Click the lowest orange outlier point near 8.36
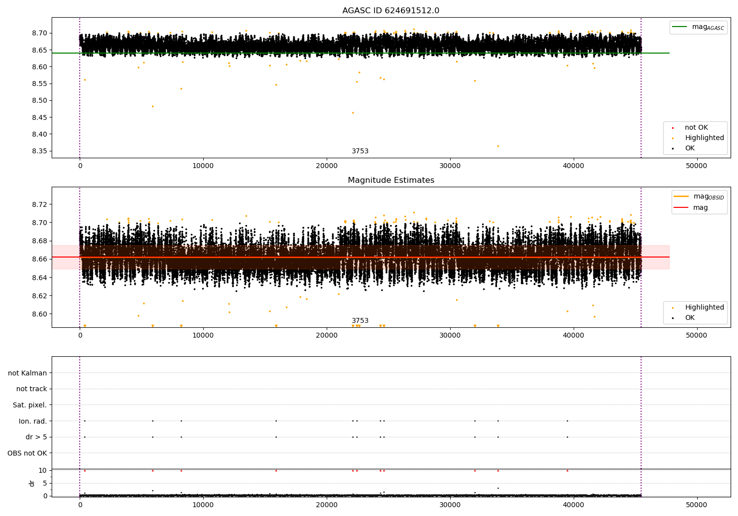Image resolution: width=738 pixels, height=516 pixels. coord(498,146)
